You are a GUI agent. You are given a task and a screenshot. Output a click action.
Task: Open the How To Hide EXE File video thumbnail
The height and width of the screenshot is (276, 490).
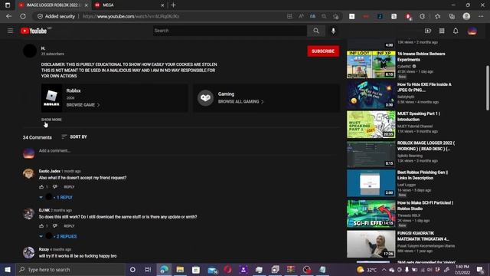point(371,95)
